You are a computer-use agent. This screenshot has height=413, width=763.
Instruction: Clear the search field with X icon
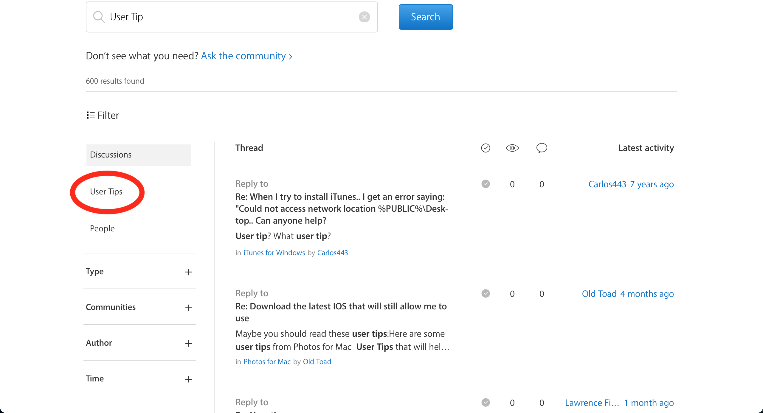[364, 17]
